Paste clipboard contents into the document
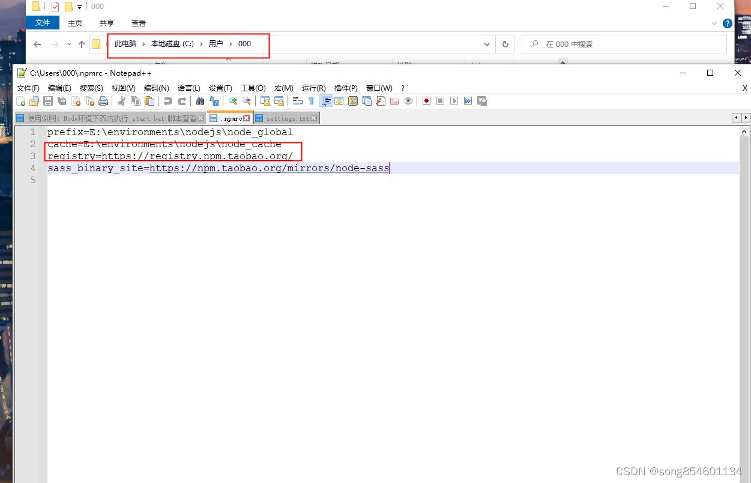Screen dimensions: 751x483 pos(149,100)
